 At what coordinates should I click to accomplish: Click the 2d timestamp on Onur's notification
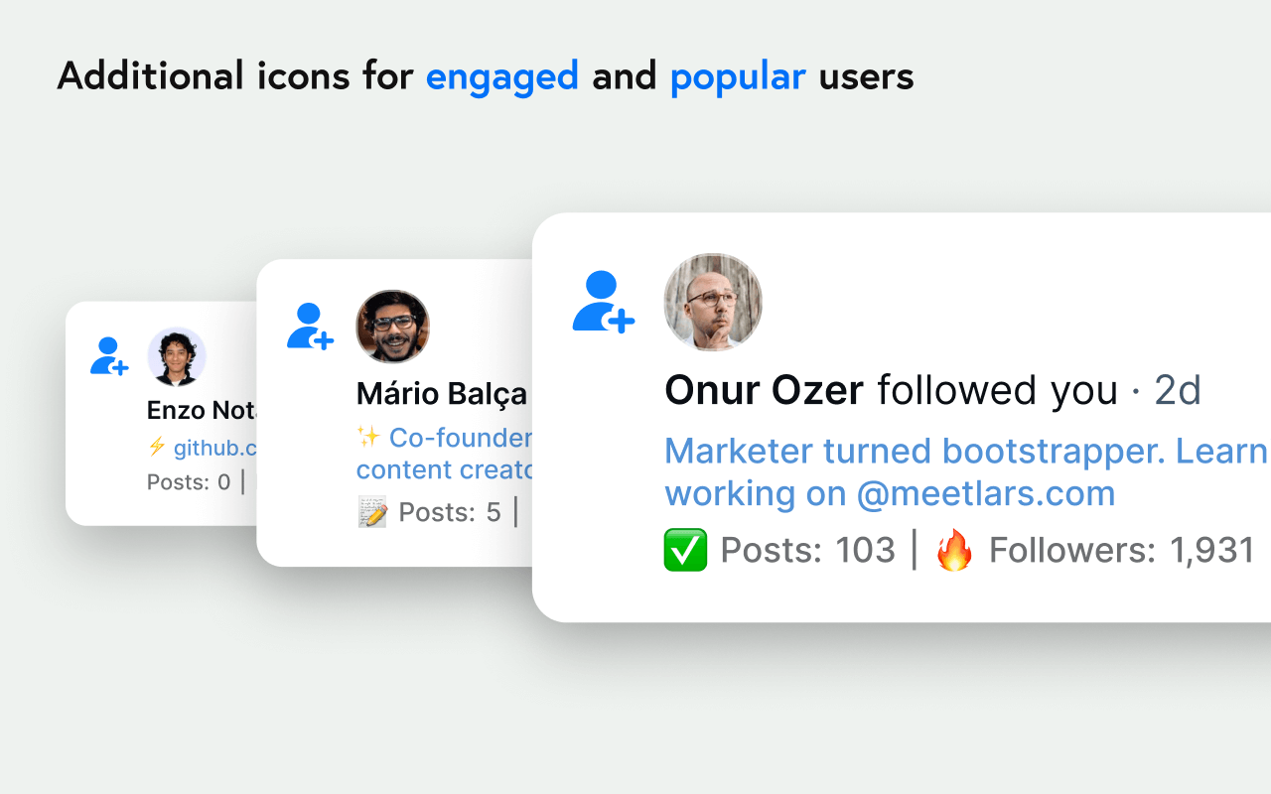pos(1178,390)
